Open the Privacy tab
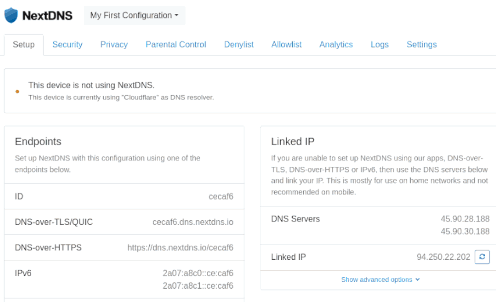The width and height of the screenshot is (496, 302). [x=114, y=45]
